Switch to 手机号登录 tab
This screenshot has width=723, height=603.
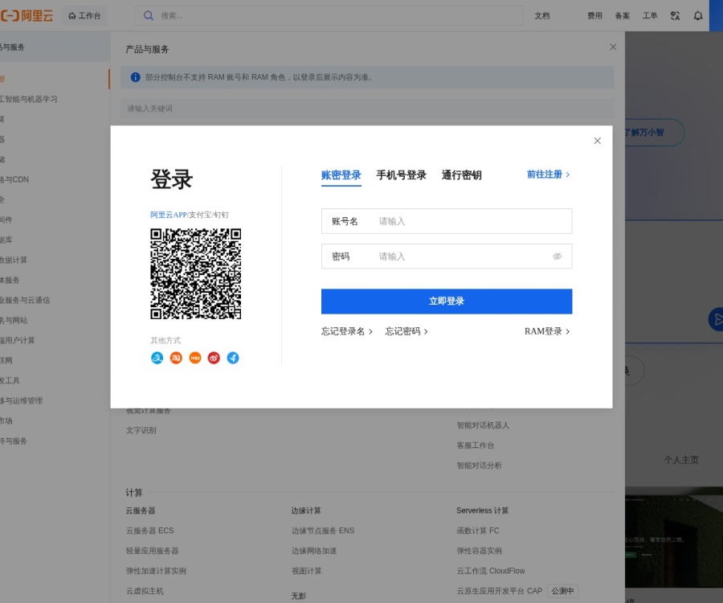click(x=401, y=175)
